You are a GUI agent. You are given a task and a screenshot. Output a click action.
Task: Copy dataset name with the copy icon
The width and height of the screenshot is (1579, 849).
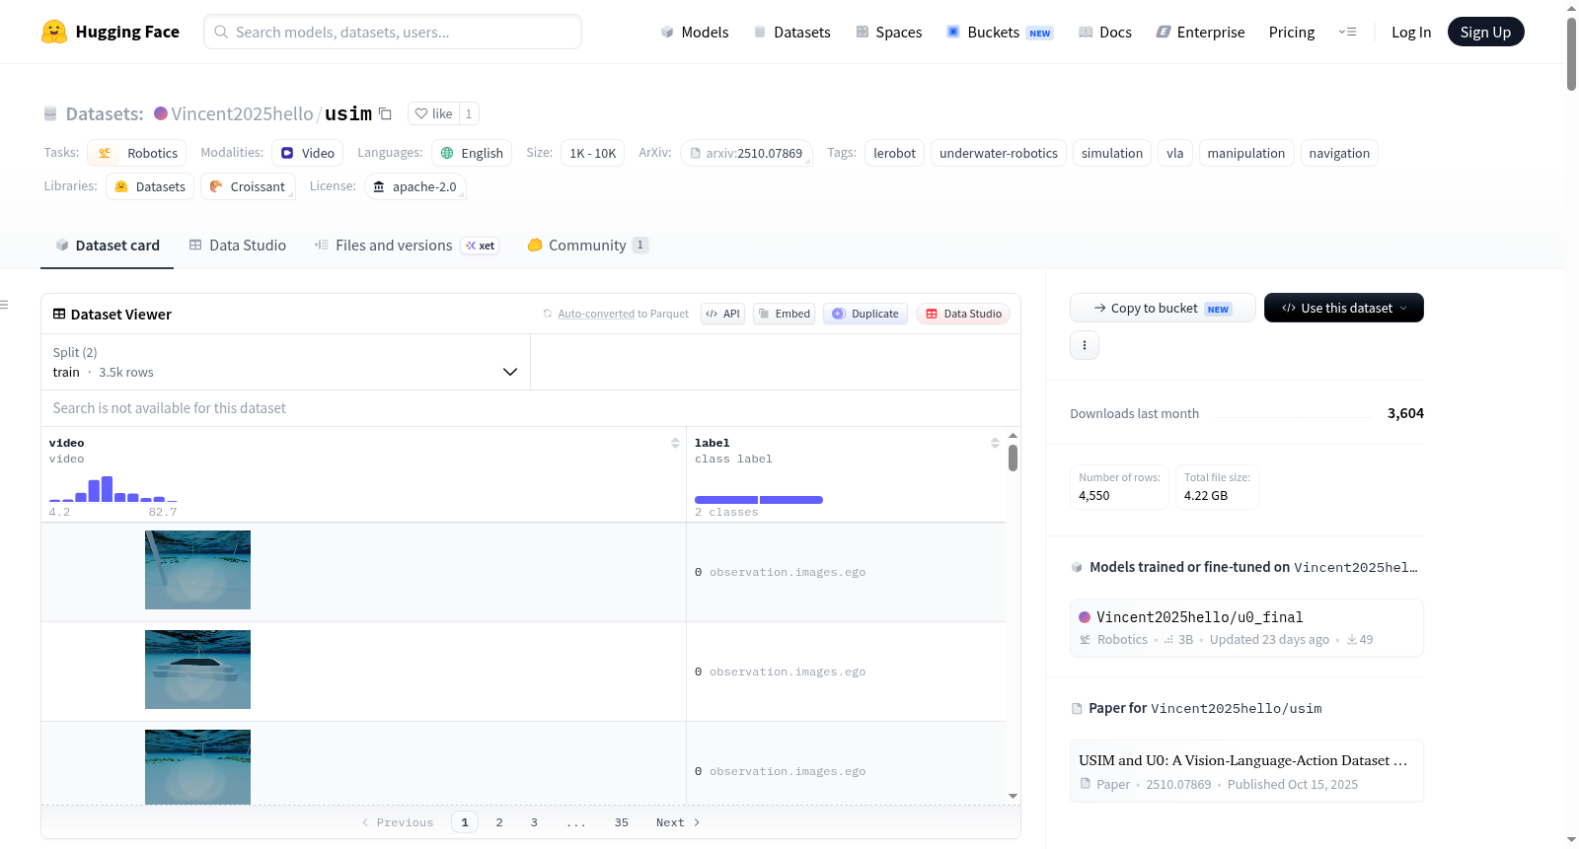(x=386, y=113)
